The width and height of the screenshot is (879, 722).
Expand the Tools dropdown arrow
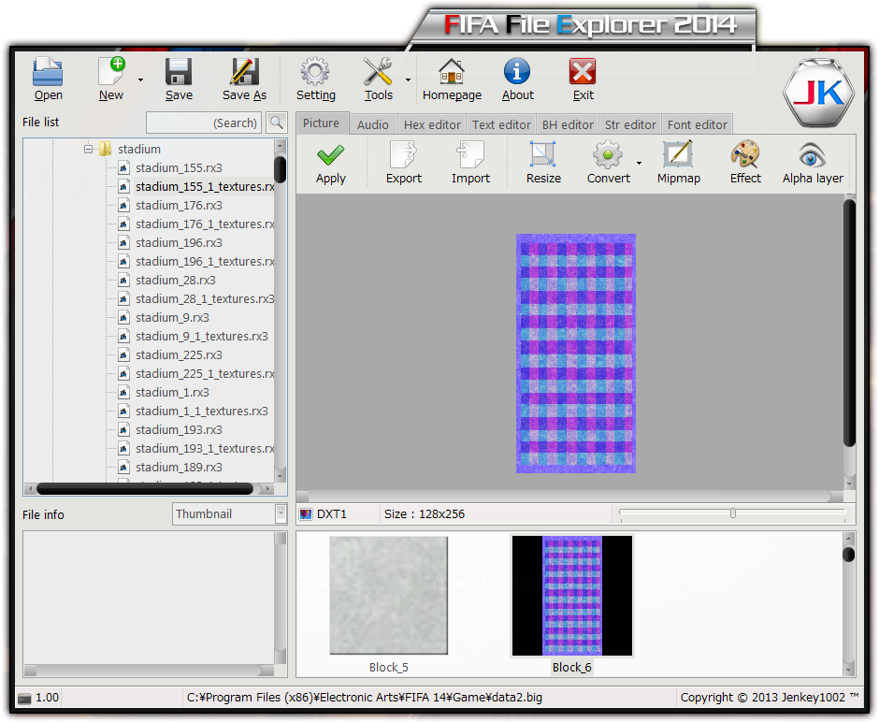point(408,79)
